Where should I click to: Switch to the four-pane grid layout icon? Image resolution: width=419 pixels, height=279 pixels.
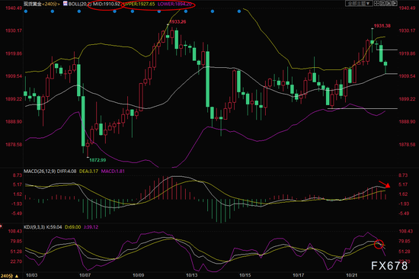(377, 4)
